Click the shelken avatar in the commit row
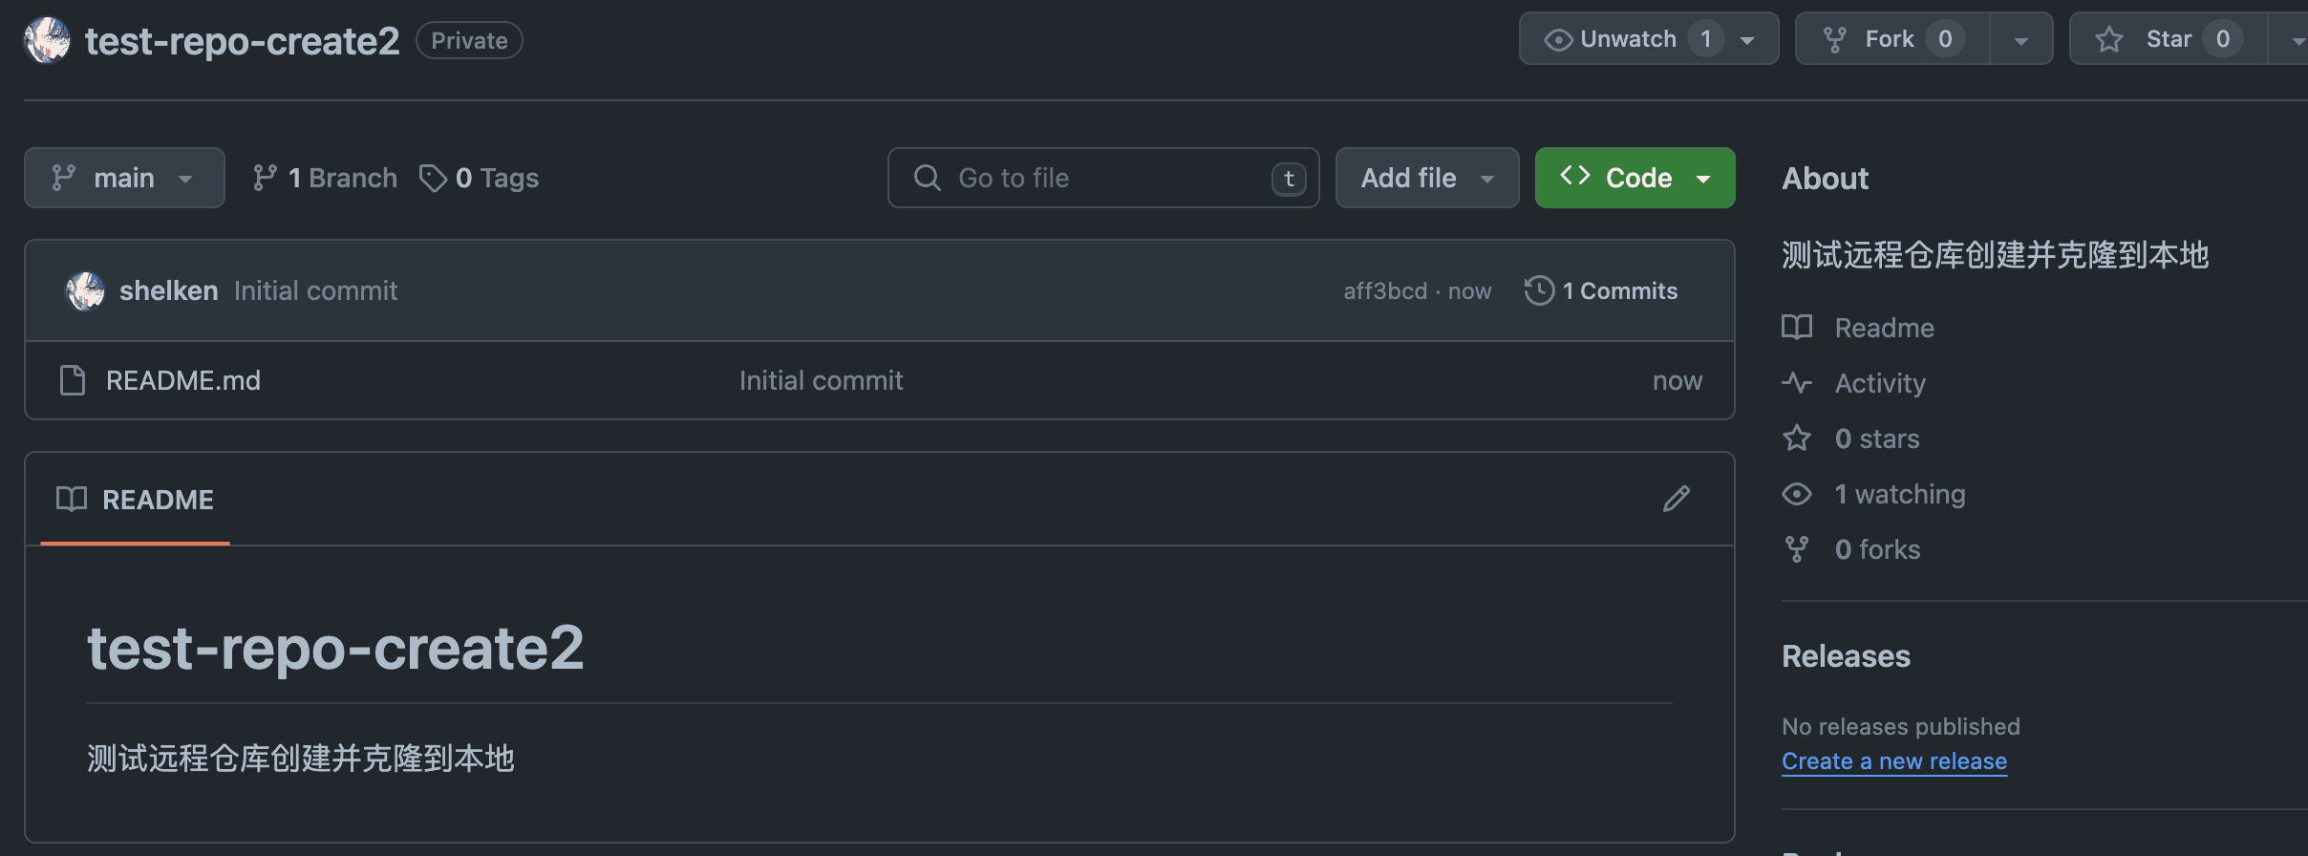The image size is (2308, 856). coord(85,290)
